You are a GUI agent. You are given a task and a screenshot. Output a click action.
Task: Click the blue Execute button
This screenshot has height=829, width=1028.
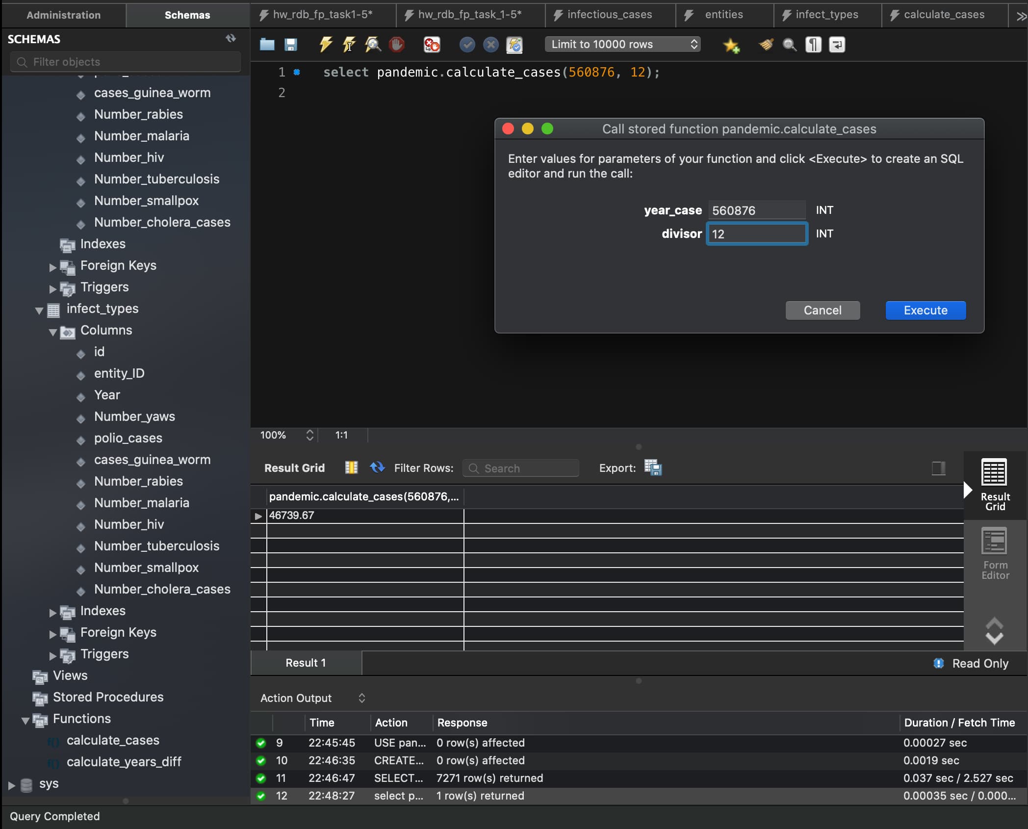[x=925, y=310]
